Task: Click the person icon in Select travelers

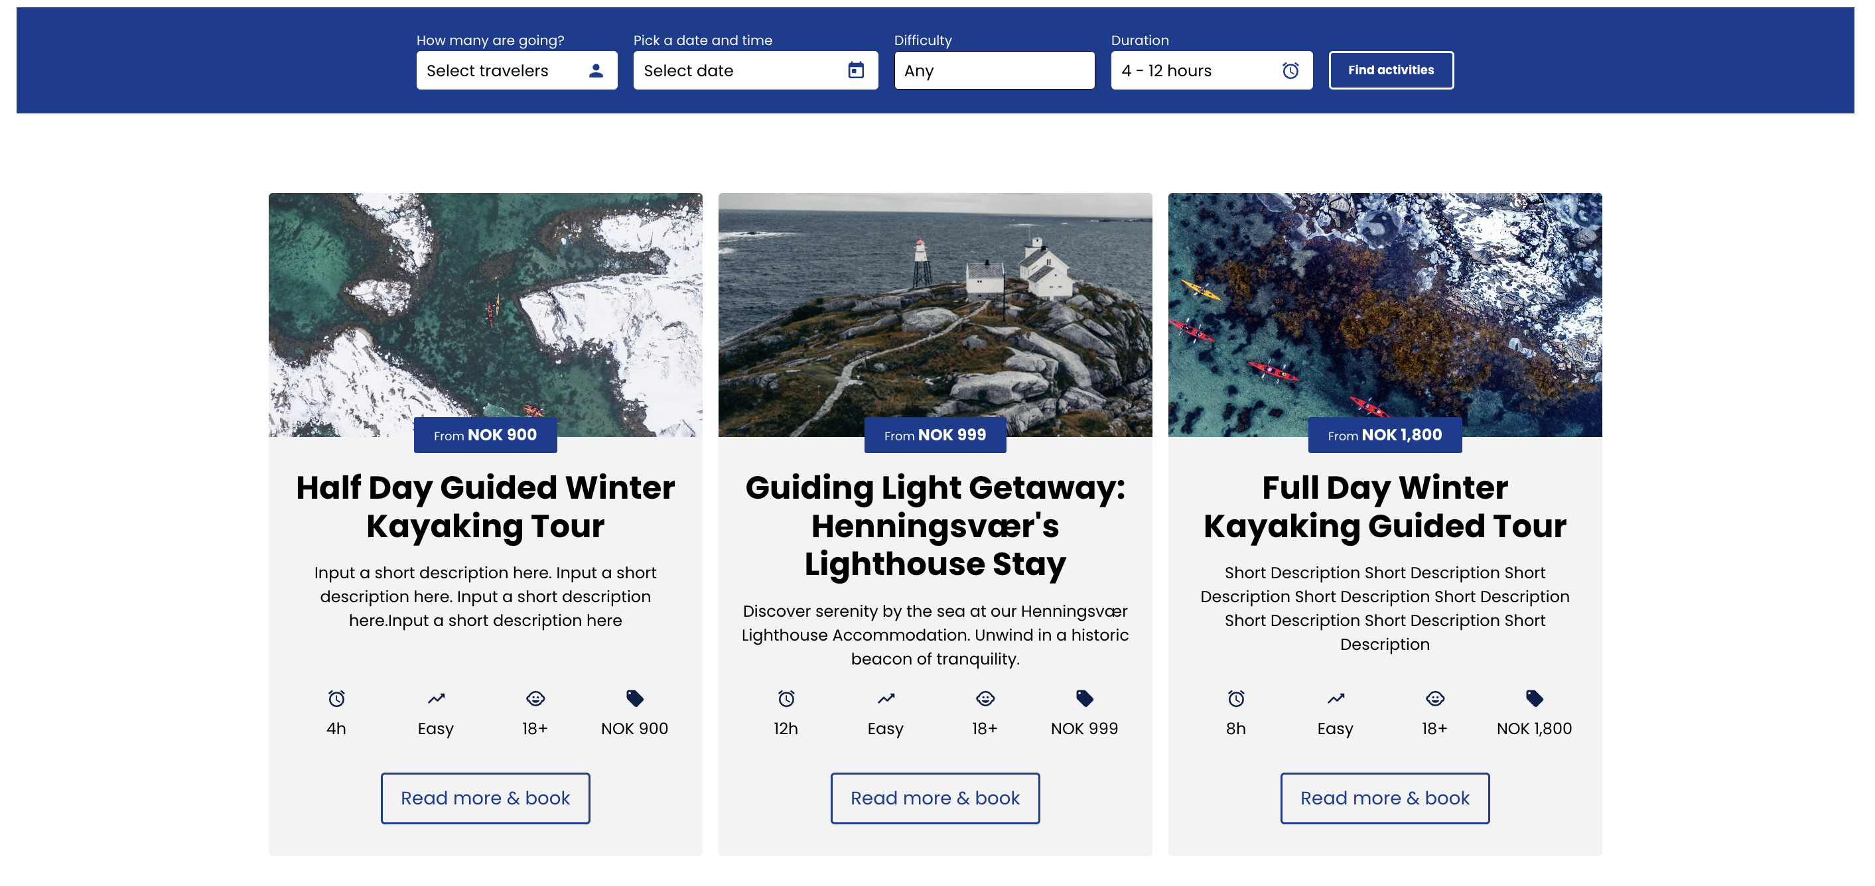Action: tap(596, 70)
